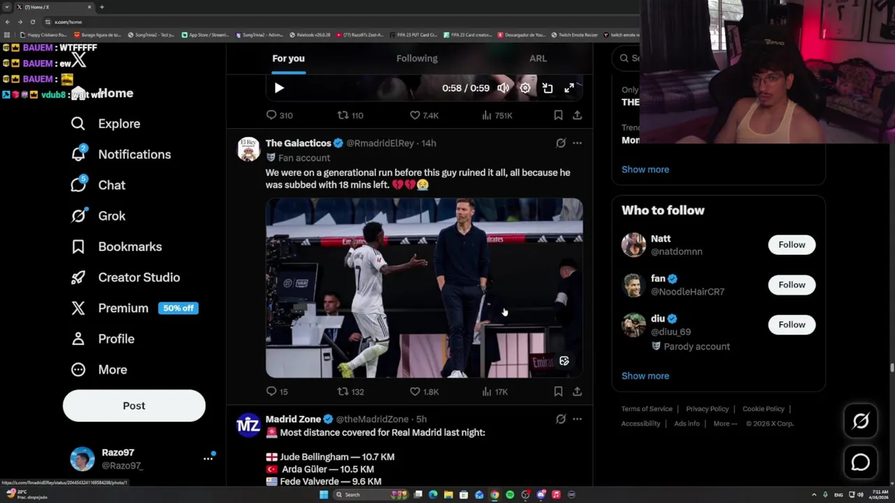Open Terms of Service link
Image resolution: width=895 pixels, height=503 pixels.
pos(647,409)
